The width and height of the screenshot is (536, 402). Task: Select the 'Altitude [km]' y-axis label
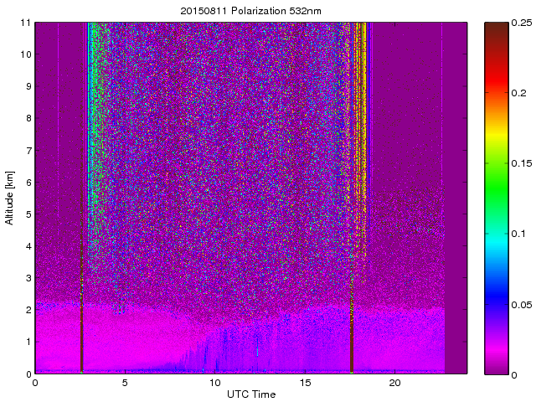[x=10, y=198]
